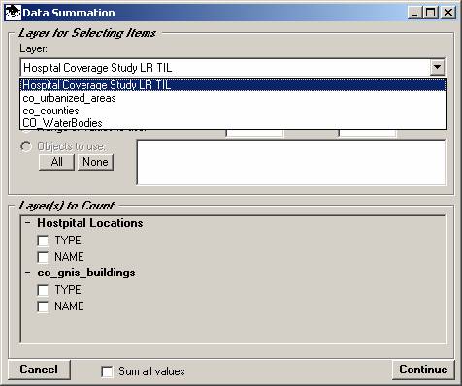Click the None button

point(95,162)
